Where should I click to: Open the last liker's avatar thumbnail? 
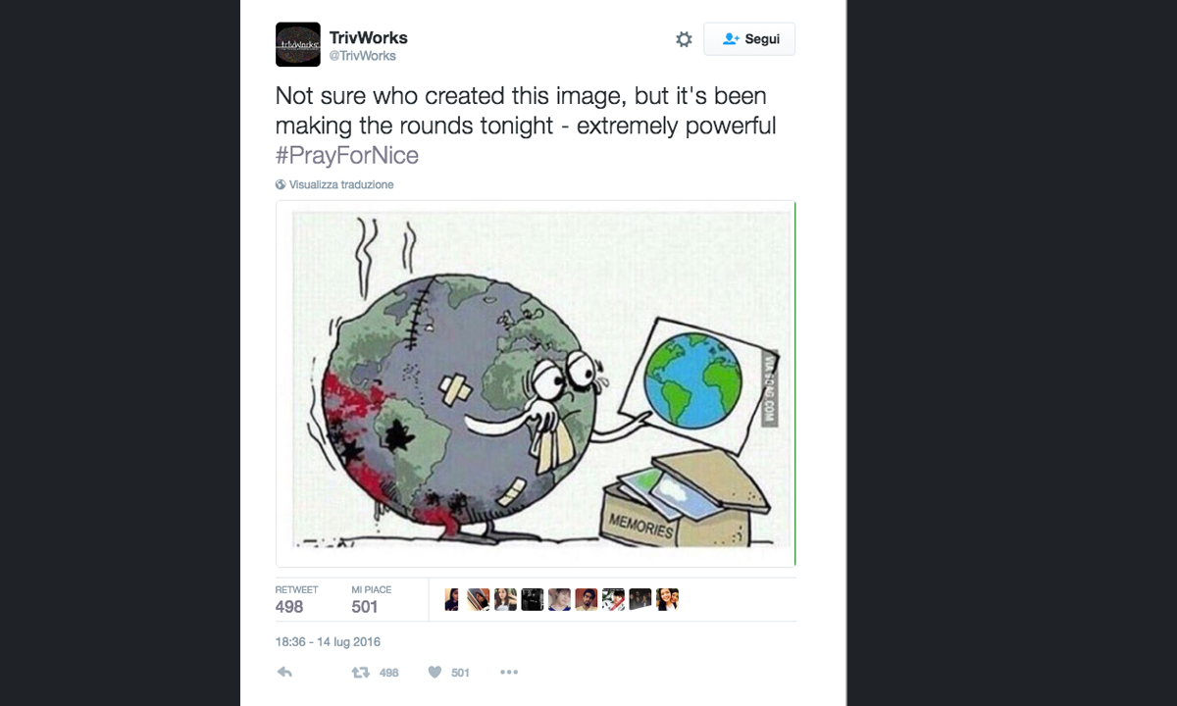(x=667, y=599)
